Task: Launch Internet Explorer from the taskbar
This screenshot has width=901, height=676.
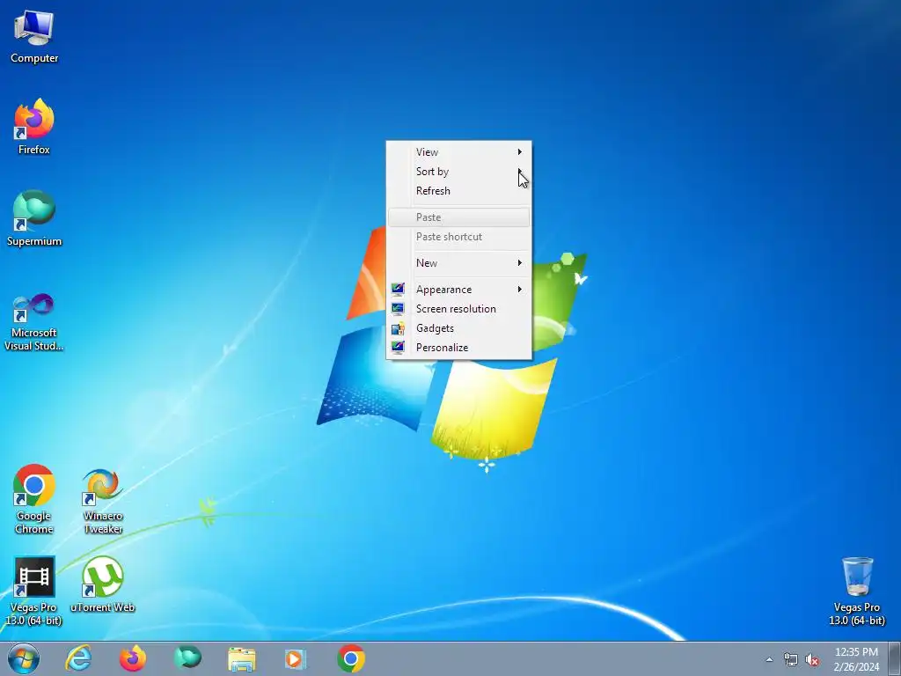Action: tap(78, 658)
